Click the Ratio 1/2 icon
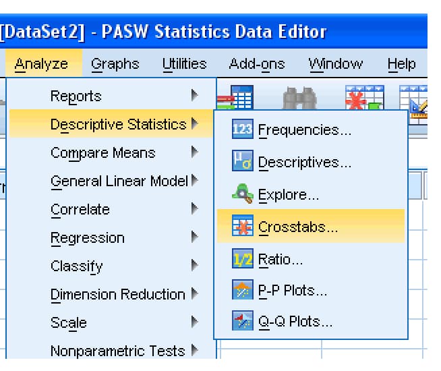441x371 pixels. tap(243, 258)
